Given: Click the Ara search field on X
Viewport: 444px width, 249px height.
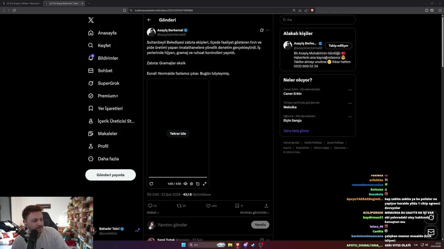Looking at the screenshot, I should pyautogui.click(x=318, y=20).
